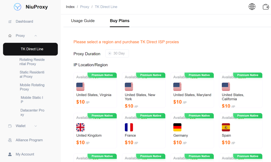Screen dimensions: 271x162
Task: Click the United Kingdom flag icon
Action: pos(80,127)
